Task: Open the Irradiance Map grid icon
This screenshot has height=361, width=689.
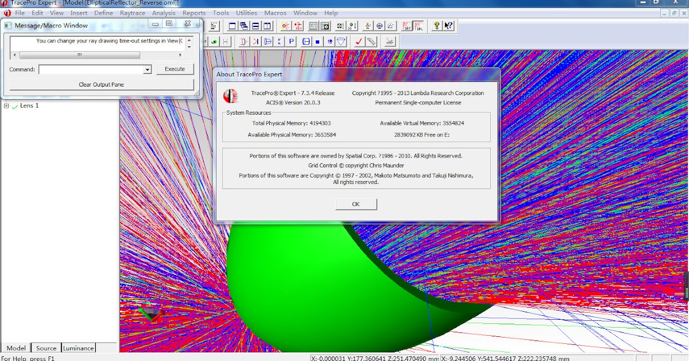Action: coord(313,26)
